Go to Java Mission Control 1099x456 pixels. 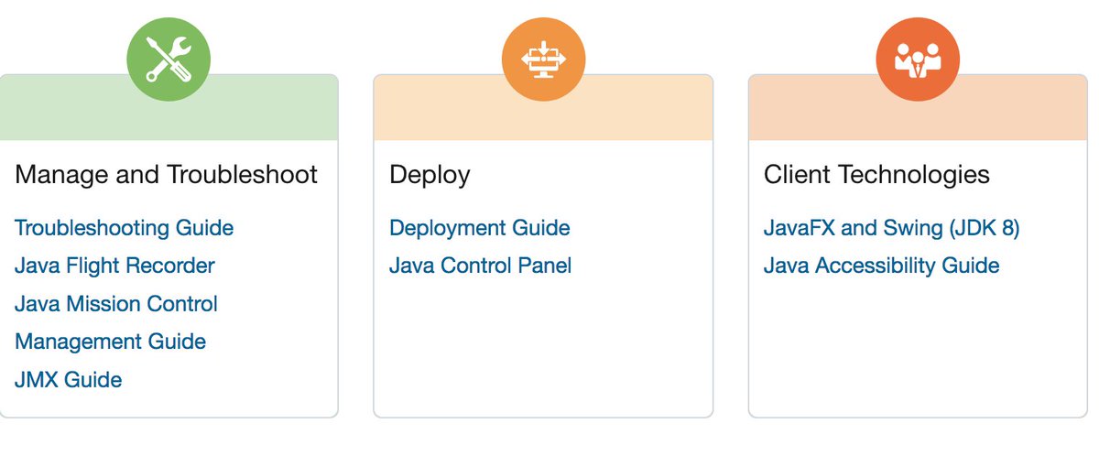click(116, 304)
